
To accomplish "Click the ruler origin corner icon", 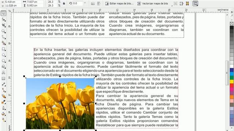I will (10, 11).
